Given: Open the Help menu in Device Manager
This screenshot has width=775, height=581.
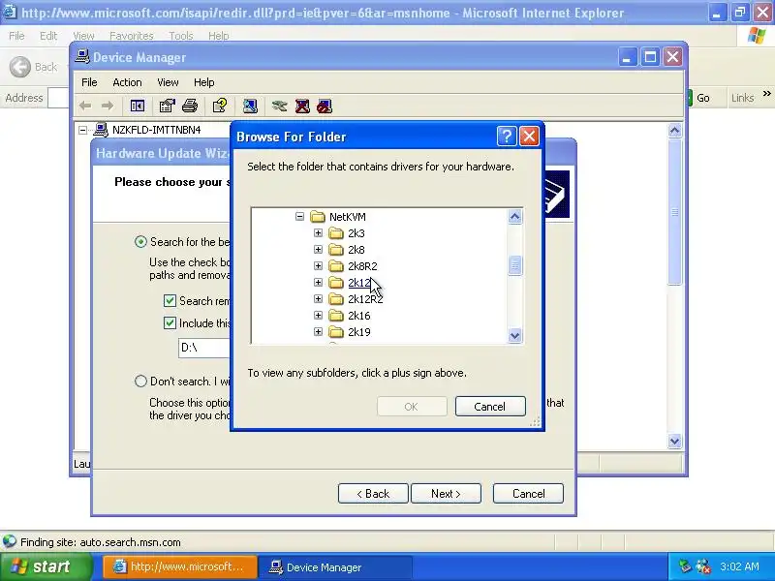Looking at the screenshot, I should click(x=203, y=82).
